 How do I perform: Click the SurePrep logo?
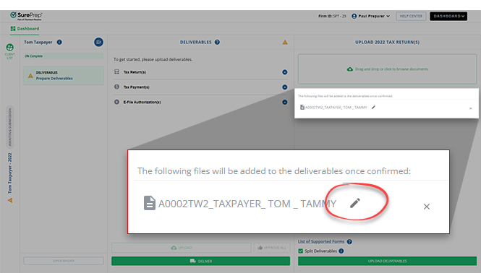tap(26, 16)
